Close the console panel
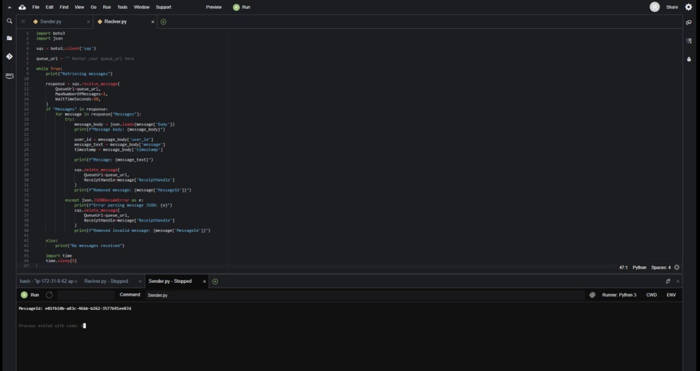This screenshot has height=371, width=700. 678,281
